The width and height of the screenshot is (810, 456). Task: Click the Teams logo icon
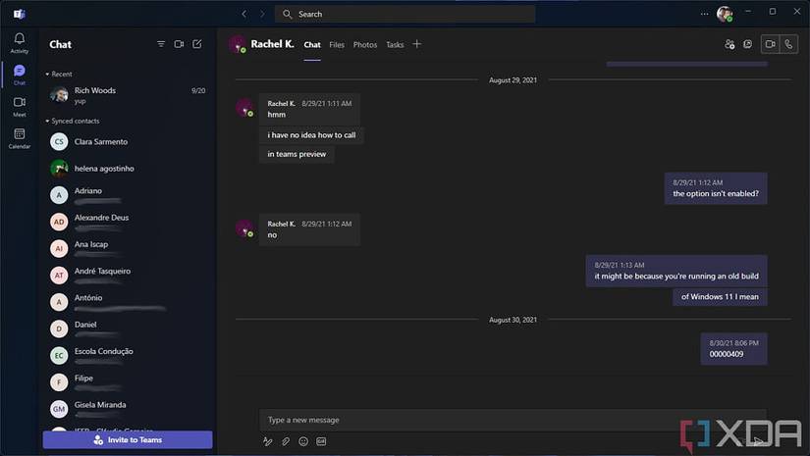tap(19, 14)
